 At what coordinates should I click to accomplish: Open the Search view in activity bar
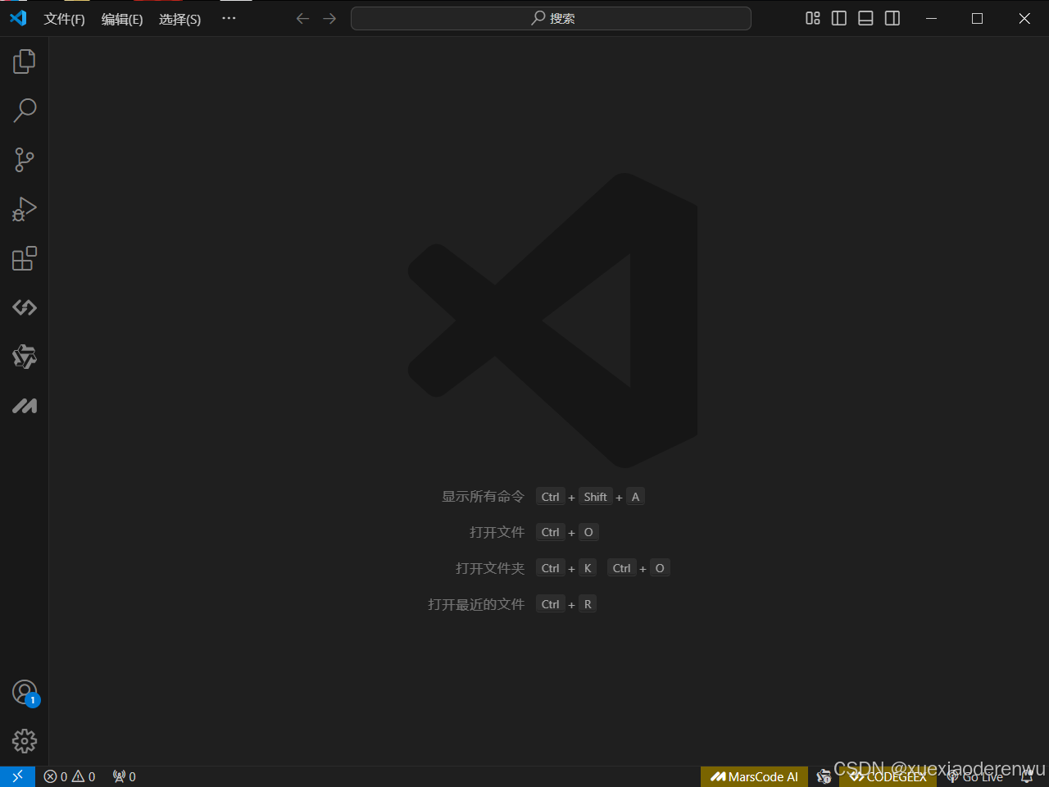(25, 111)
